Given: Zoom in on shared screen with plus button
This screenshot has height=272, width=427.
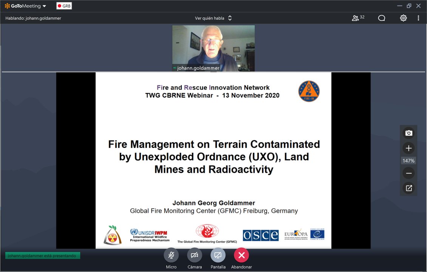Looking at the screenshot, I should 408,148.
